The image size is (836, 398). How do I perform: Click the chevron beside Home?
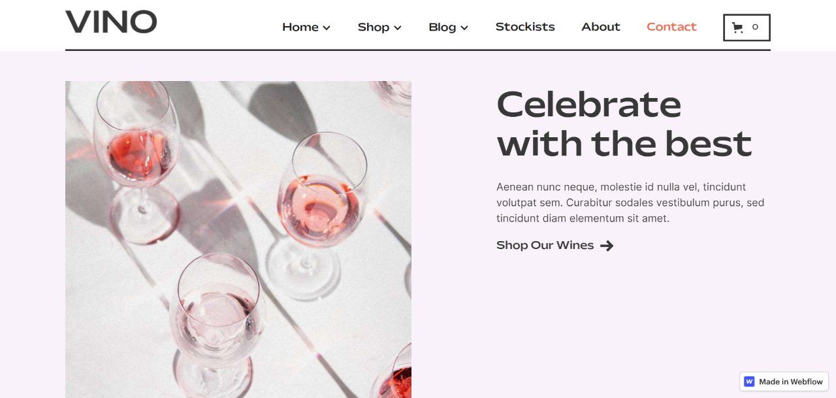coord(327,27)
